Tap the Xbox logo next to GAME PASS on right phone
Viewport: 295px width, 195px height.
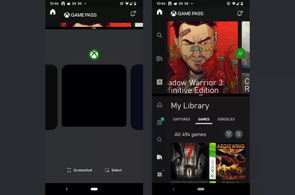click(173, 13)
